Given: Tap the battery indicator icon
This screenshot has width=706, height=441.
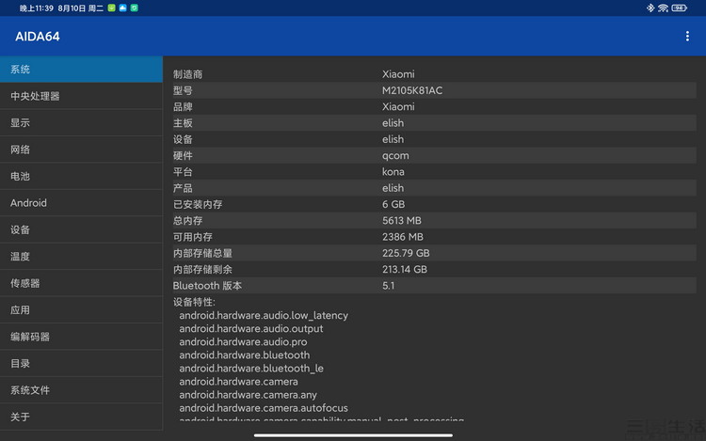Looking at the screenshot, I should point(679,8).
